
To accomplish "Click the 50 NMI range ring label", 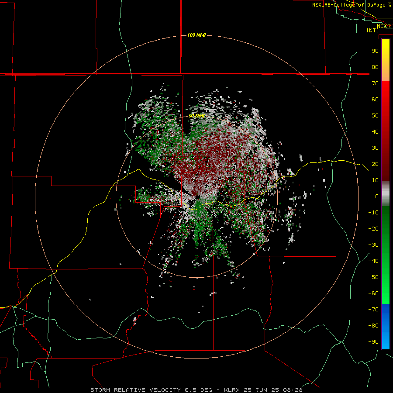I will click(197, 116).
